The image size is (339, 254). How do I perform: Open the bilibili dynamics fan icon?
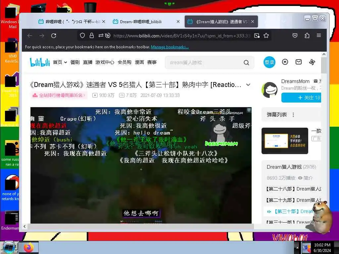[x=312, y=62]
